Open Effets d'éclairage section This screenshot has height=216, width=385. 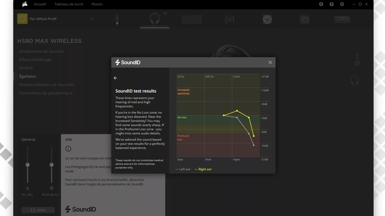coord(35,60)
